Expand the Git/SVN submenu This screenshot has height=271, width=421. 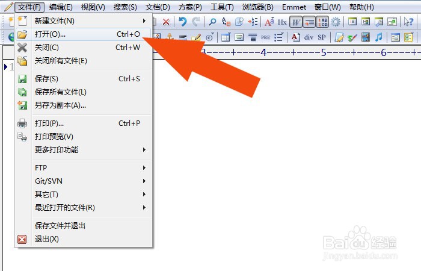(83, 181)
